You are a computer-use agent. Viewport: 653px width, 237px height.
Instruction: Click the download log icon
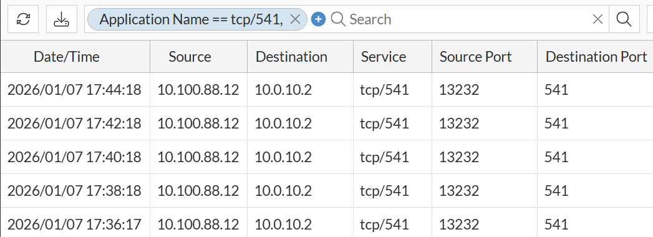pos(62,19)
